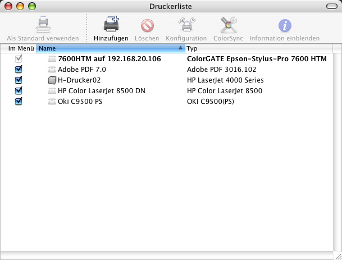Click the window resize grip corner

pos(338,256)
